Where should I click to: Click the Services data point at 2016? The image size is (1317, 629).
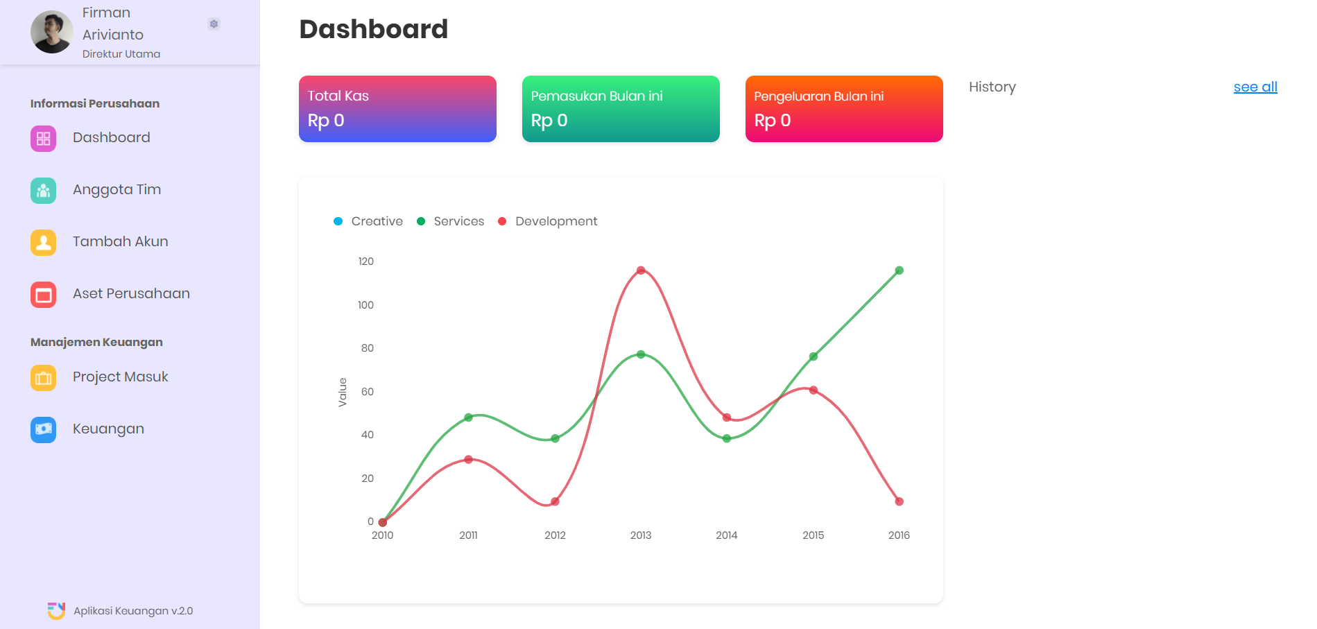pos(899,270)
